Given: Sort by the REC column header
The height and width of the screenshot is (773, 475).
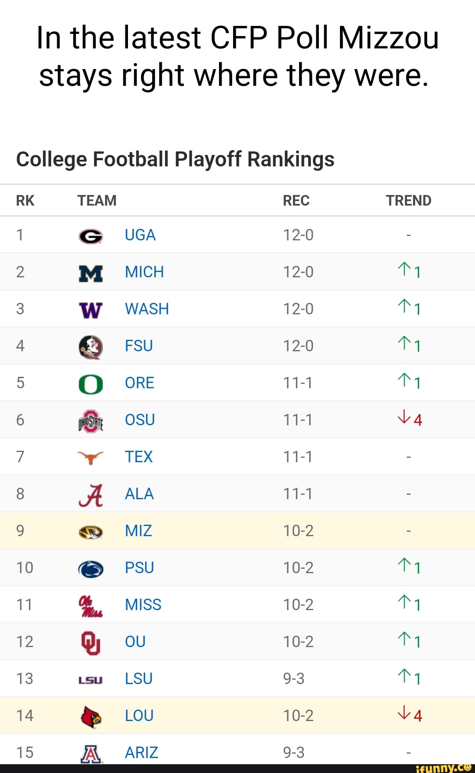Looking at the screenshot, I should (x=296, y=200).
